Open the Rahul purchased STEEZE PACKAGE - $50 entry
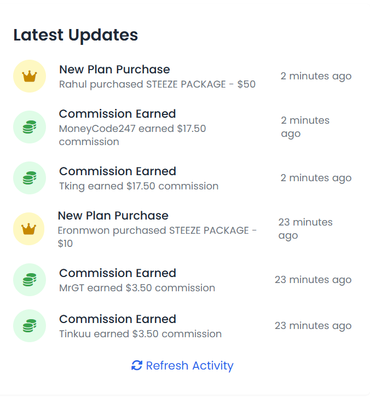The width and height of the screenshot is (370, 398). pos(157,84)
